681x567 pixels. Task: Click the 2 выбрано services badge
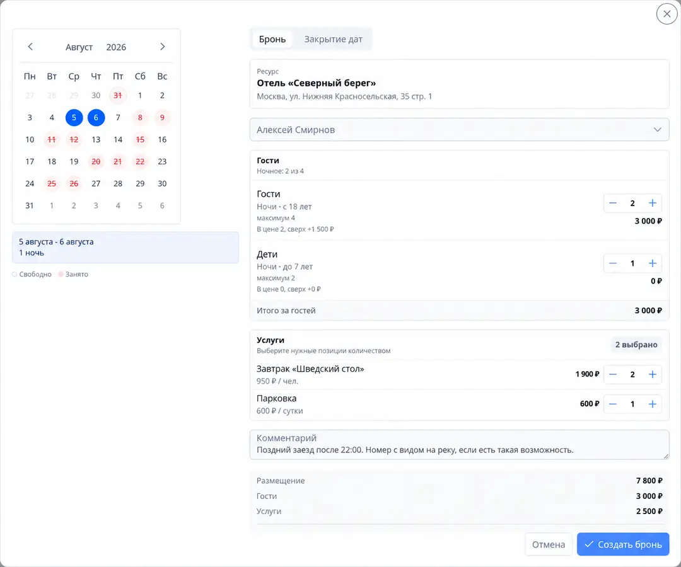click(636, 345)
